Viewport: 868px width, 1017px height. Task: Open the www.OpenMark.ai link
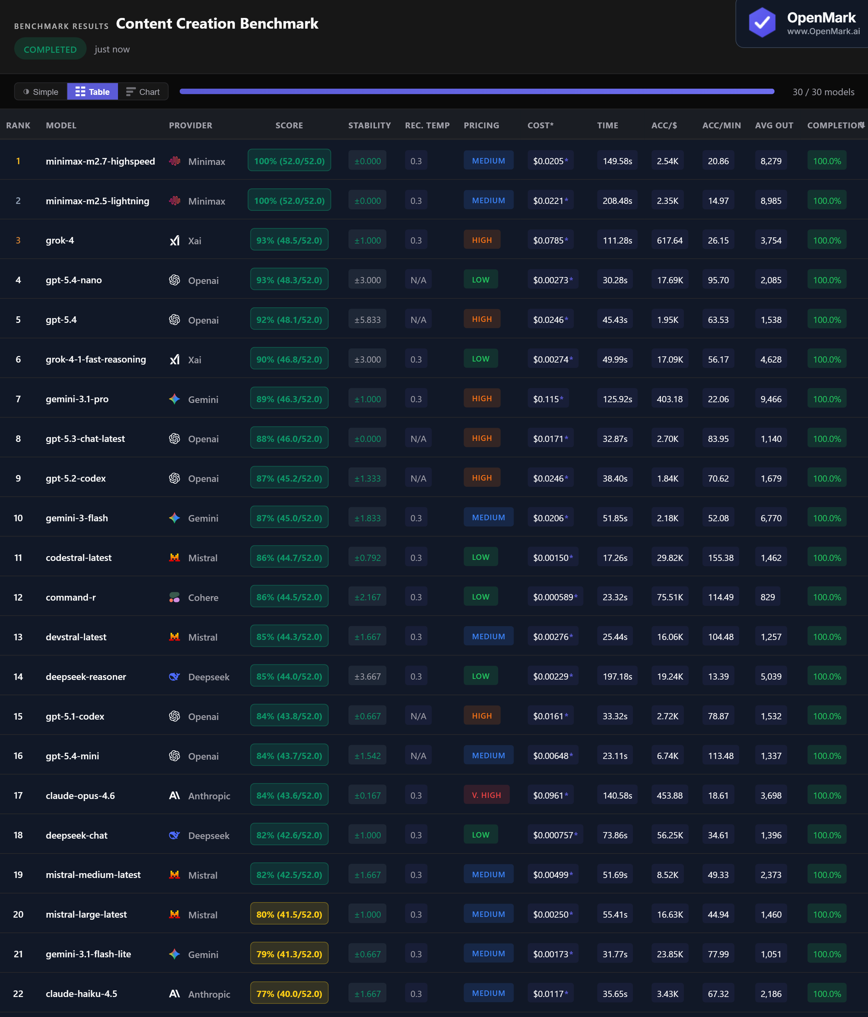coord(823,31)
